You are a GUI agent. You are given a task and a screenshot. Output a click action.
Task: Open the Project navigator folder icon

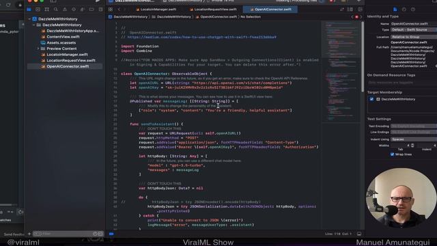point(29,10)
